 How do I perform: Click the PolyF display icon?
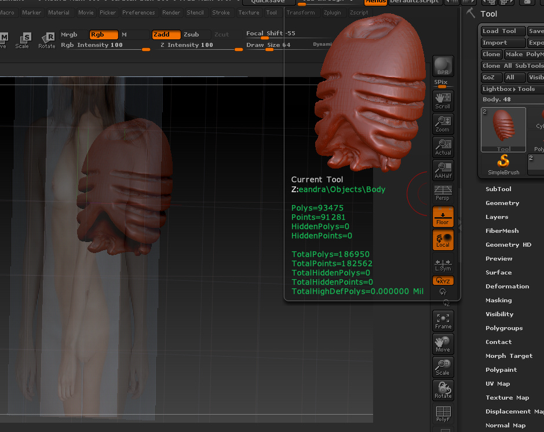click(443, 414)
